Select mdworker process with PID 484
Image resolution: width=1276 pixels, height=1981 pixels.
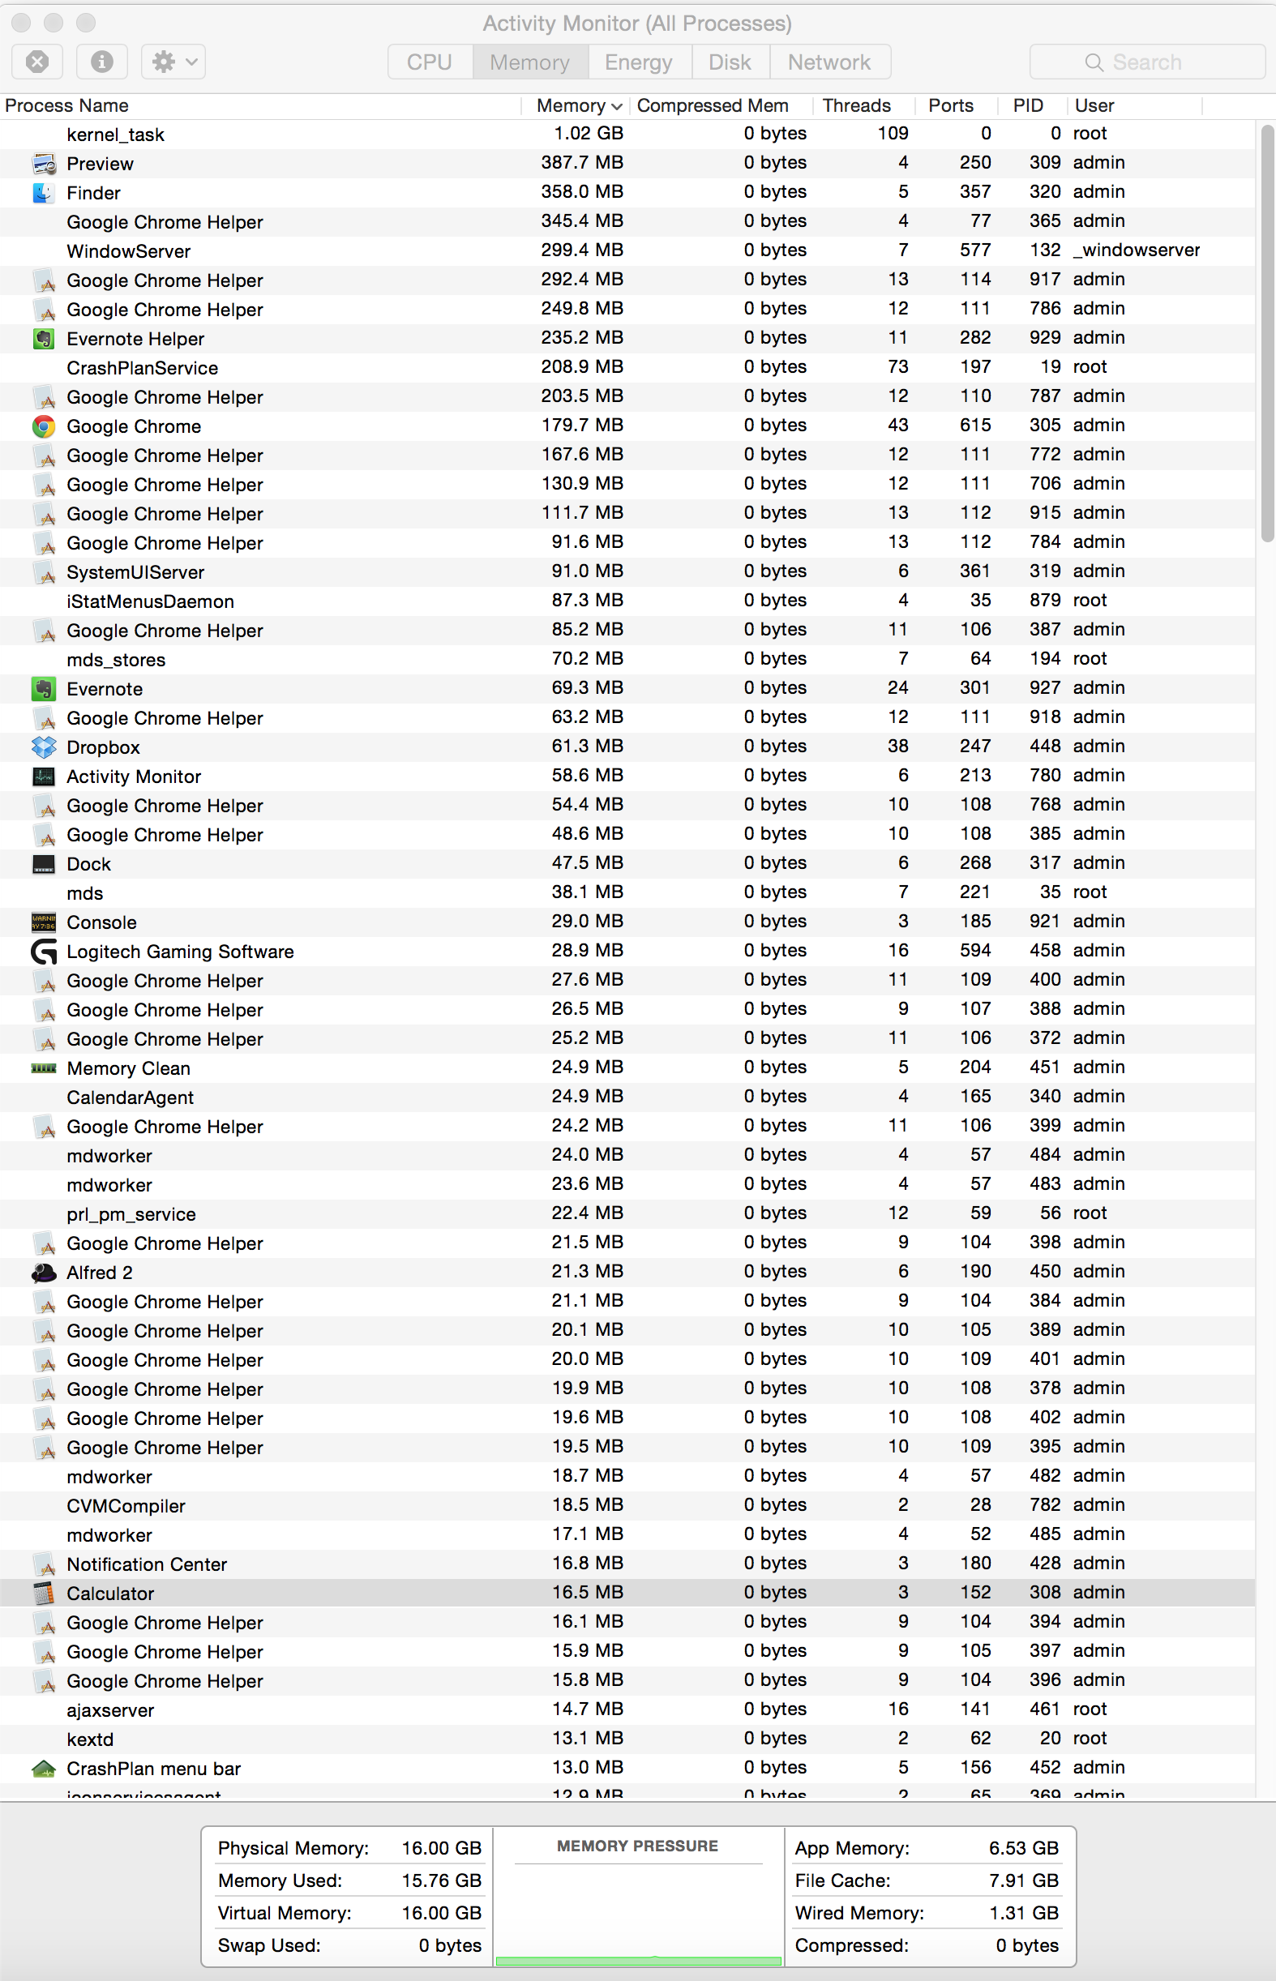pyautogui.click(x=109, y=1156)
